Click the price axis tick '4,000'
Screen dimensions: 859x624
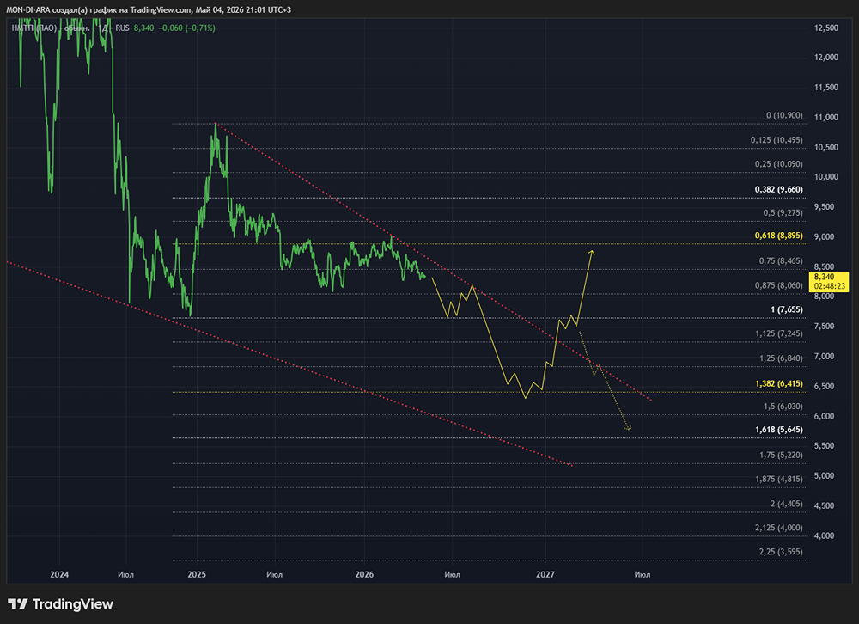tap(824, 535)
